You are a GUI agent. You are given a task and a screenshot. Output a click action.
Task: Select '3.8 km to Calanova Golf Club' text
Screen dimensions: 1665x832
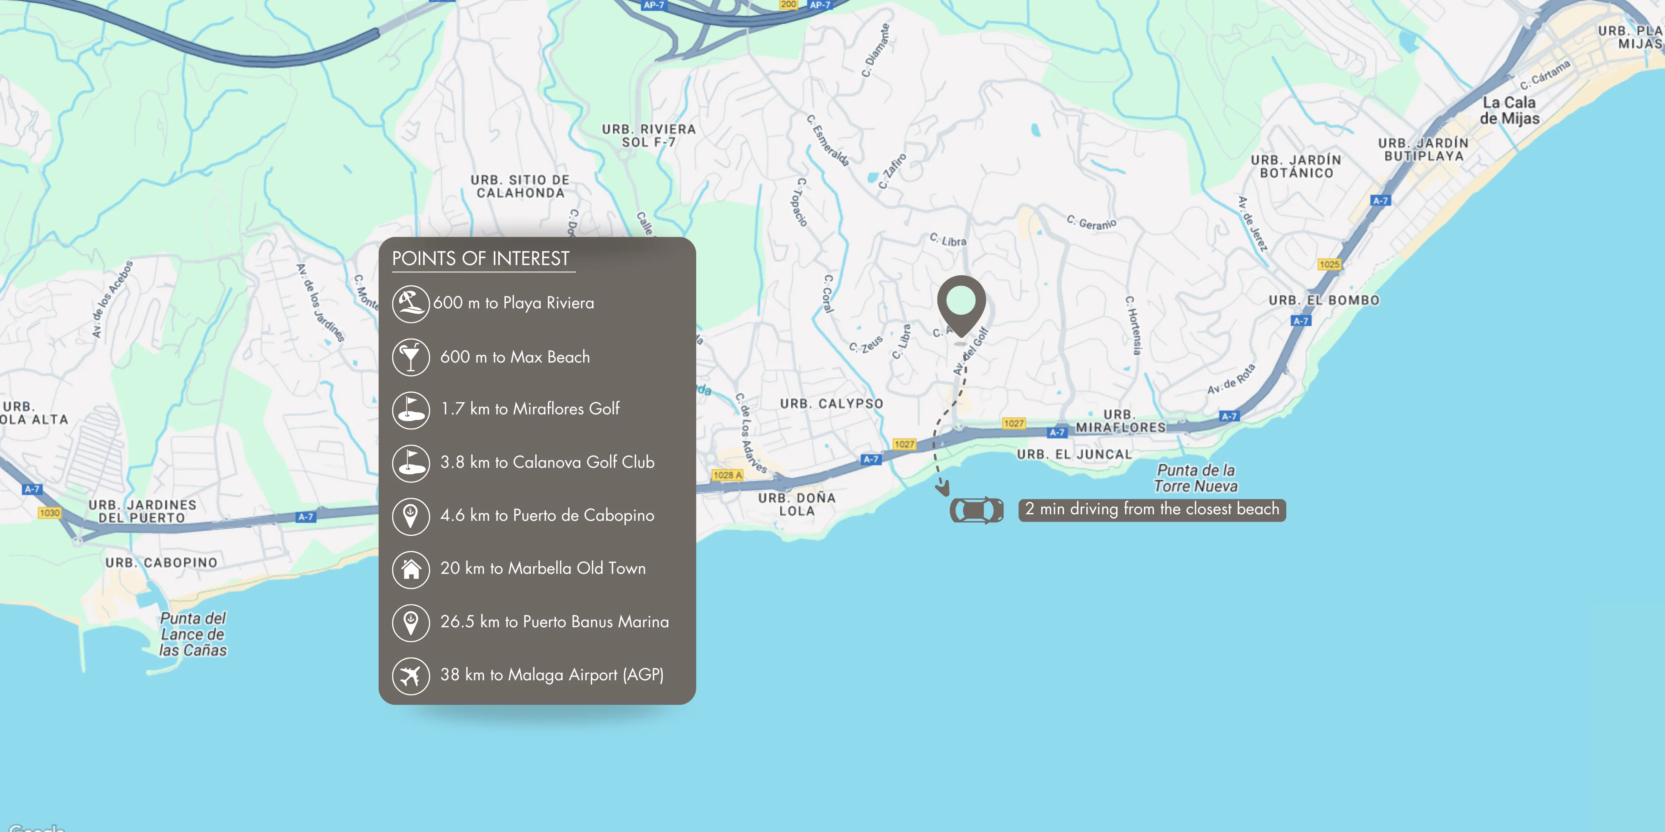tap(548, 462)
